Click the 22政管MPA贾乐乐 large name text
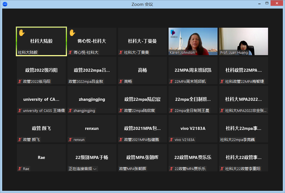Viewport: 285px width, 193px height. pos(193,158)
